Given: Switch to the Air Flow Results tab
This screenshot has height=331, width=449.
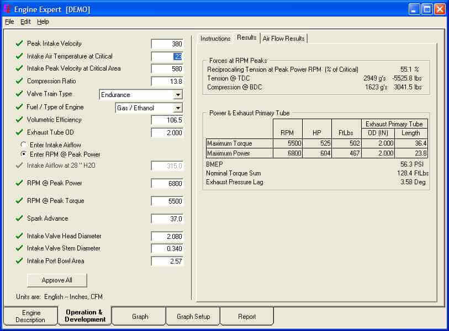Looking at the screenshot, I should click(x=284, y=38).
